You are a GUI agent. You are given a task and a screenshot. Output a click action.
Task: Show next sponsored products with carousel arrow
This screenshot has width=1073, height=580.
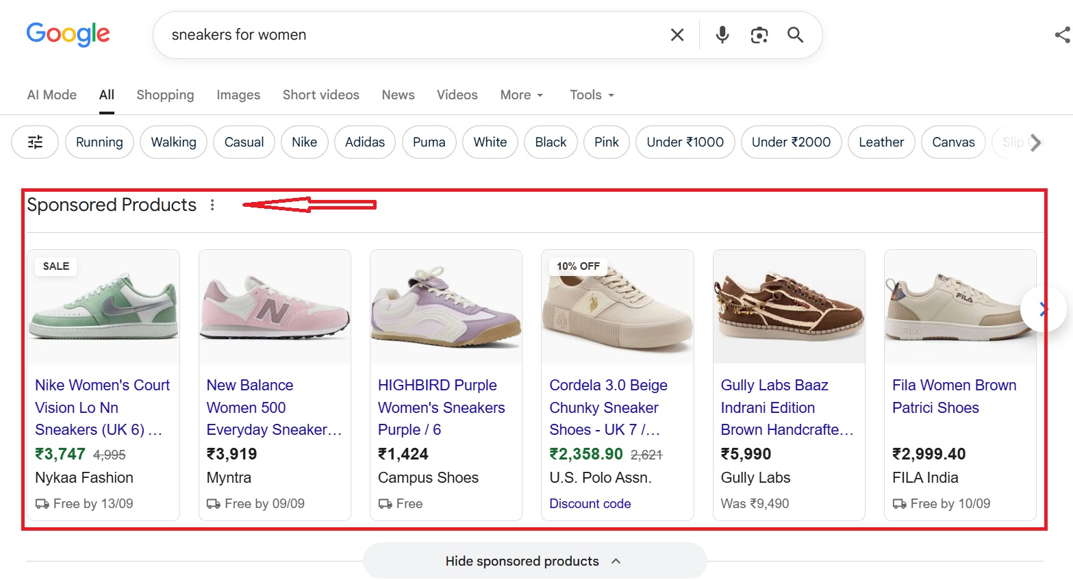coord(1043,310)
